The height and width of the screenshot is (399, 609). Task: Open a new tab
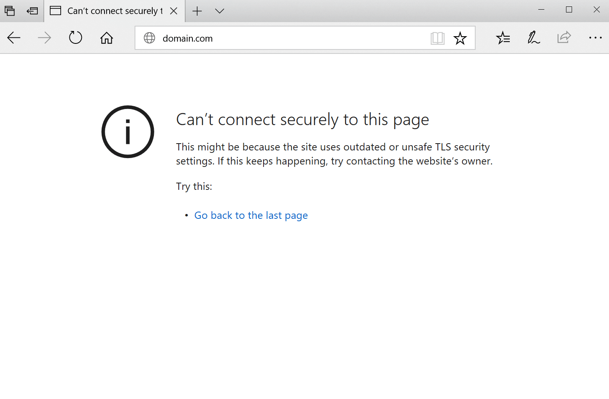point(197,11)
